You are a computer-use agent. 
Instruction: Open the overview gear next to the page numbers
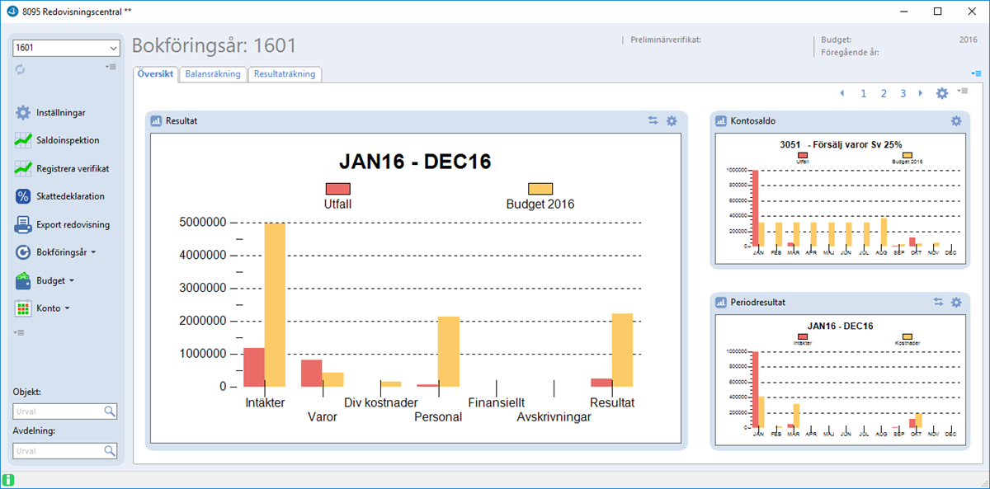pos(942,93)
